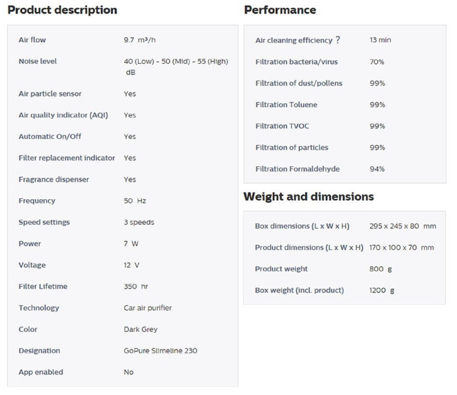
Task: Click the Air flow label
Action: click(x=32, y=40)
